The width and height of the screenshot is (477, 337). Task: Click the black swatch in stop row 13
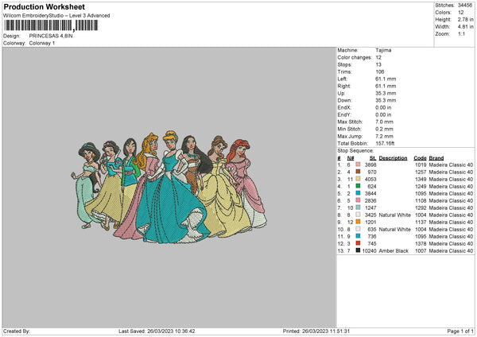[x=358, y=250]
